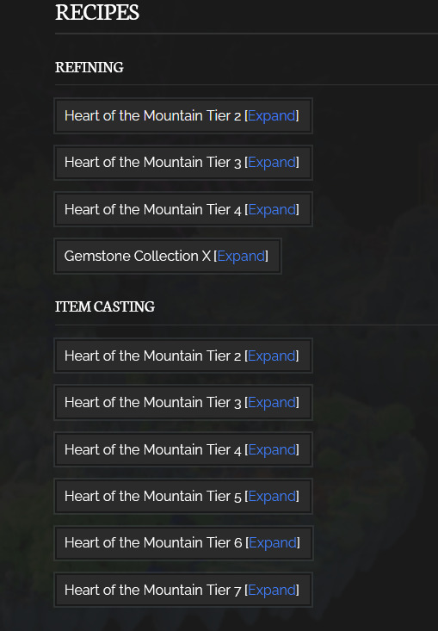
Task: Expand Item Casting Heart of the Mountain Tier 2
Action: tap(271, 356)
